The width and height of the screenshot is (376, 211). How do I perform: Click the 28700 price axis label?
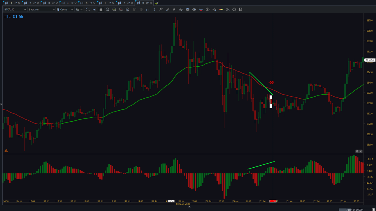click(370, 21)
